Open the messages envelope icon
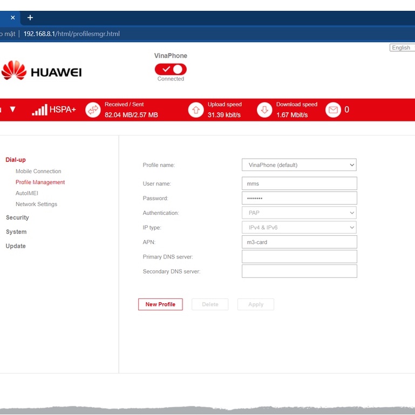The width and height of the screenshot is (415, 415). 333,110
